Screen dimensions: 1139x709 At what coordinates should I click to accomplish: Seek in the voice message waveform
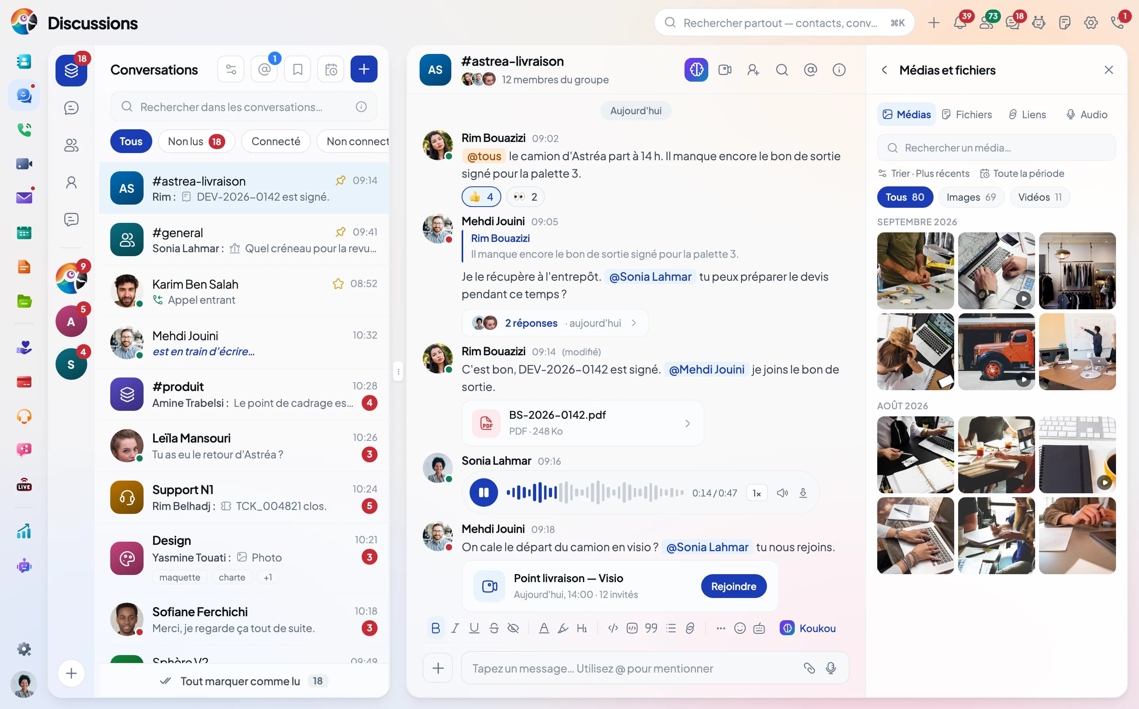pos(594,493)
